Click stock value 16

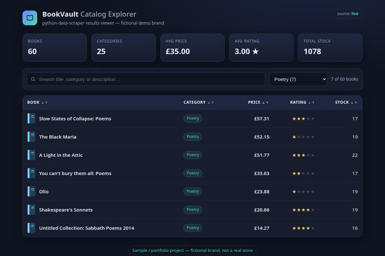(355, 228)
